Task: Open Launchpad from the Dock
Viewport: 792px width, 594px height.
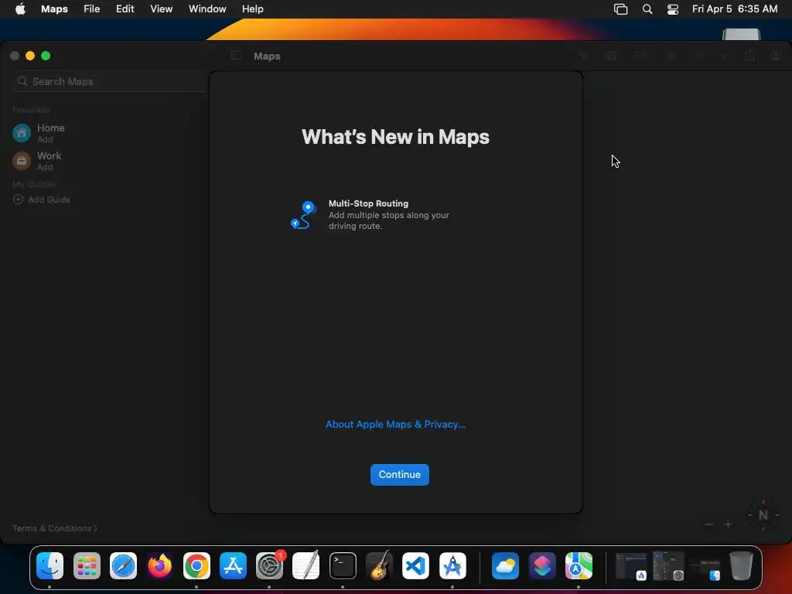Action: (x=87, y=565)
